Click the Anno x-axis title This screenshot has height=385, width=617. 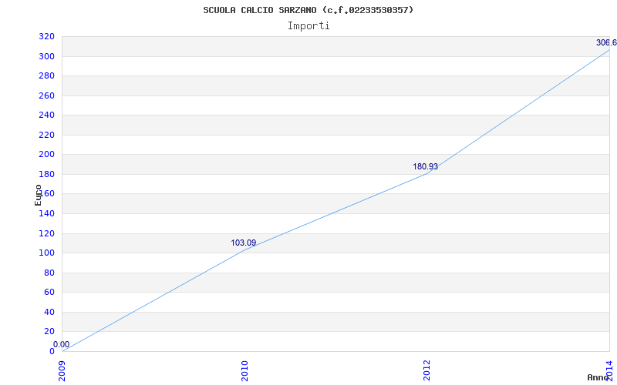tap(598, 377)
